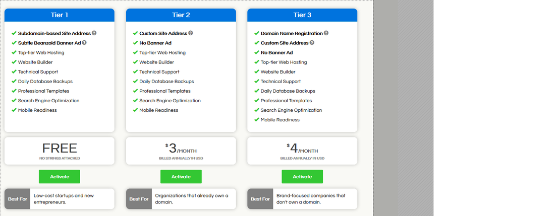Click green checkmark beside Tier 1 Website Builder

[x=14, y=62]
